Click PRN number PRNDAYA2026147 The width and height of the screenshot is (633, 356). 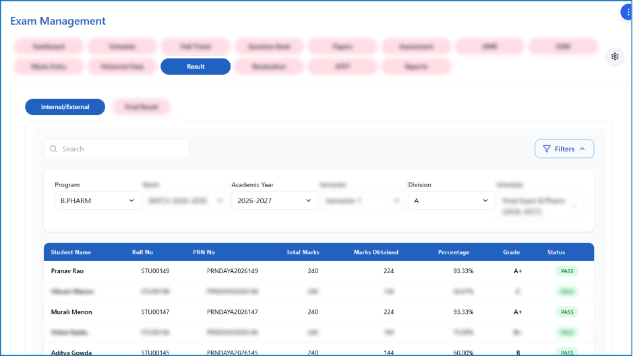pyautogui.click(x=233, y=312)
